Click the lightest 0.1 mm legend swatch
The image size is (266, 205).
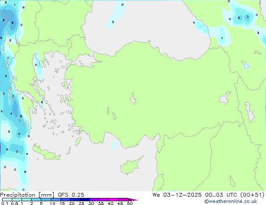(7, 200)
